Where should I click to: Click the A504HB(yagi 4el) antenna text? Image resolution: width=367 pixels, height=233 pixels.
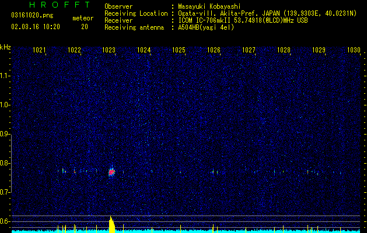coord(206,27)
